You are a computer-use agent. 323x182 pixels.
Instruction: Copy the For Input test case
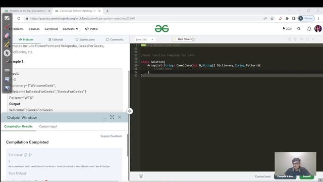(x=26, y=155)
